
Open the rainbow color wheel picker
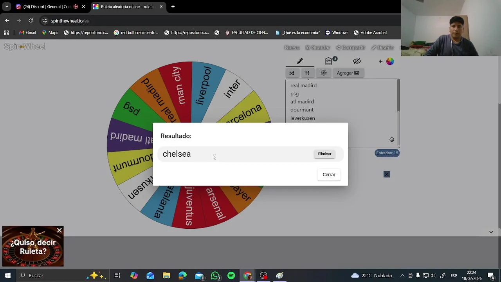pos(390,61)
